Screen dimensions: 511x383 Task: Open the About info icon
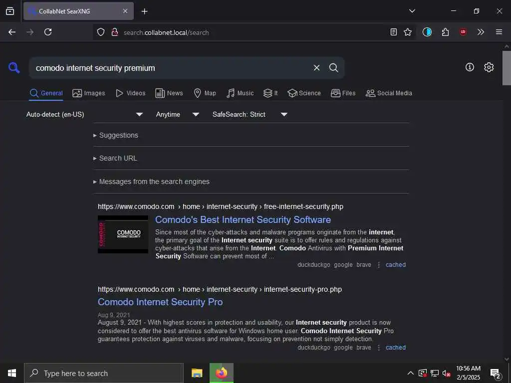click(x=470, y=67)
